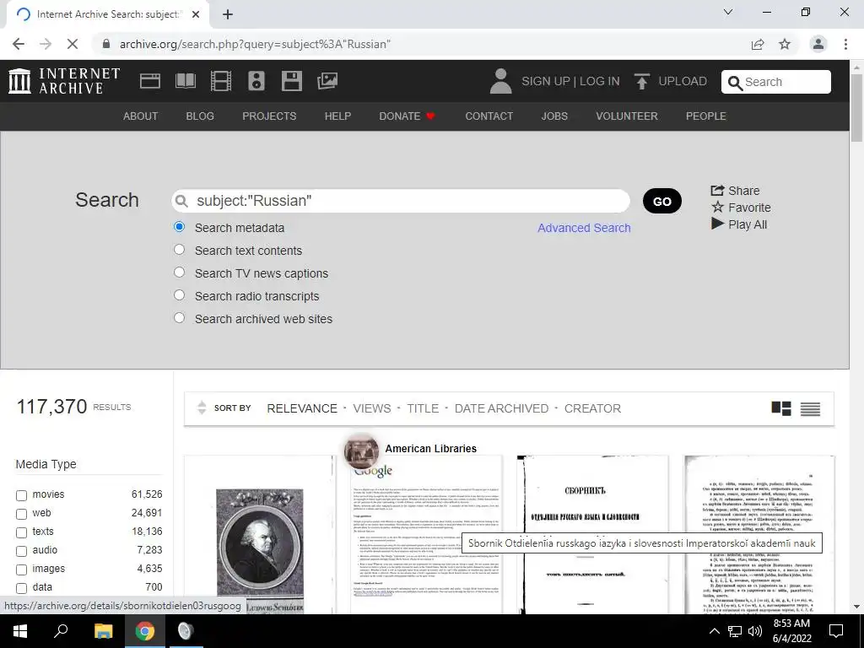Screen dimensions: 864x648
Task: Click LOG IN link
Action: click(x=600, y=81)
